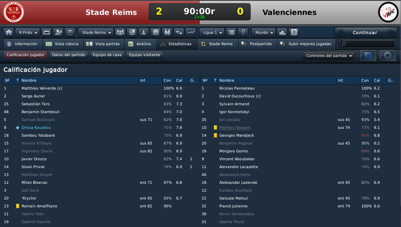Toggle the blue screen view button
The width and height of the screenshot is (401, 227).
(368, 55)
